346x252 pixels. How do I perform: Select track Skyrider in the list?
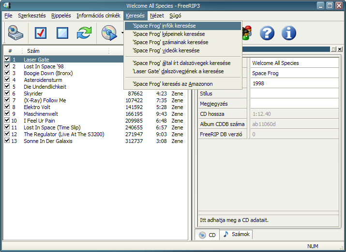coord(33,94)
